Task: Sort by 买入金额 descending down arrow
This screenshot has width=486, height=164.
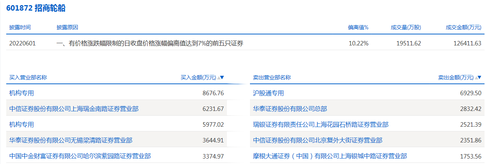Action: click(222, 78)
